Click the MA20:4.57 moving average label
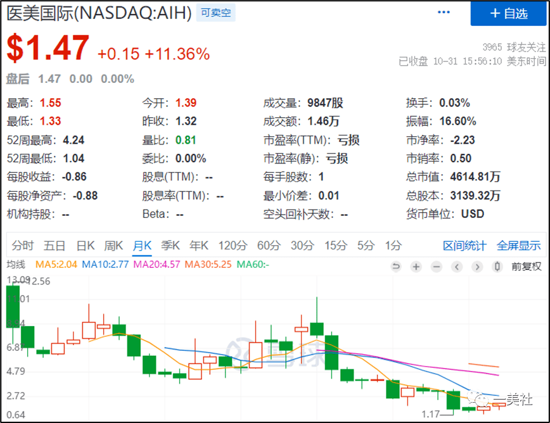The width and height of the screenshot is (550, 423). click(155, 265)
